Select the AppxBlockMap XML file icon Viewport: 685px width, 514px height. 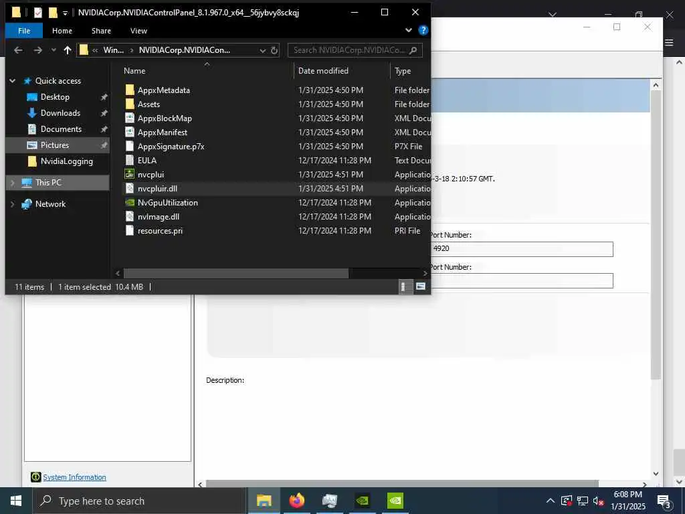click(x=129, y=118)
